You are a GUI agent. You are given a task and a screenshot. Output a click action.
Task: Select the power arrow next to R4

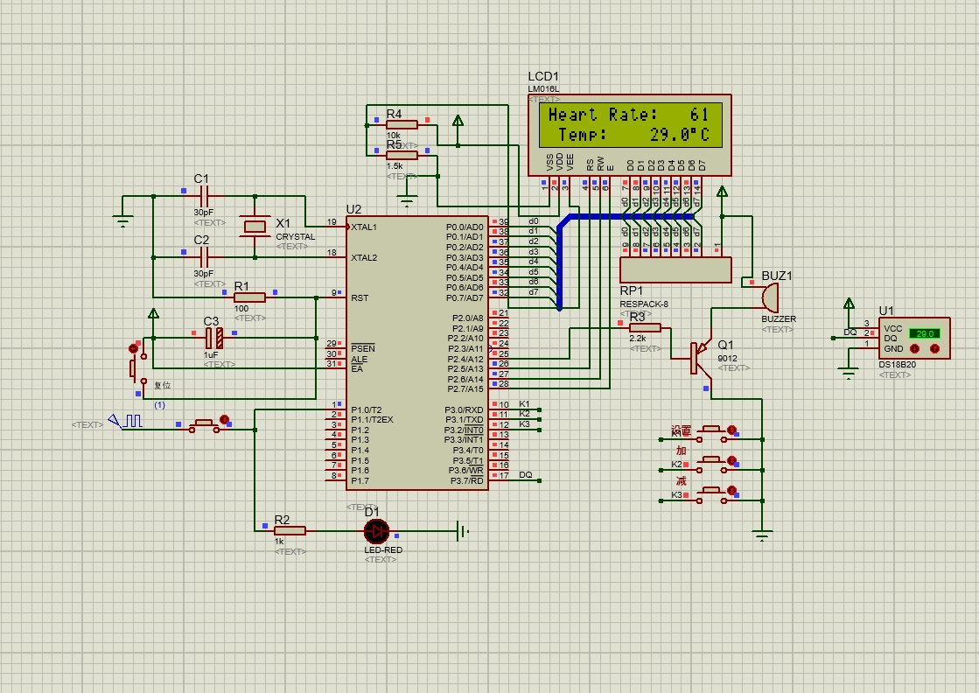coord(458,121)
